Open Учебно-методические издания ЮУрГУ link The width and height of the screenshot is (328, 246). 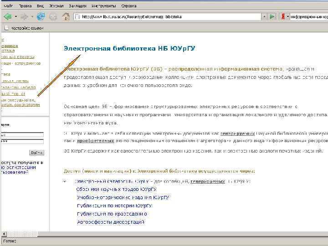point(123,197)
